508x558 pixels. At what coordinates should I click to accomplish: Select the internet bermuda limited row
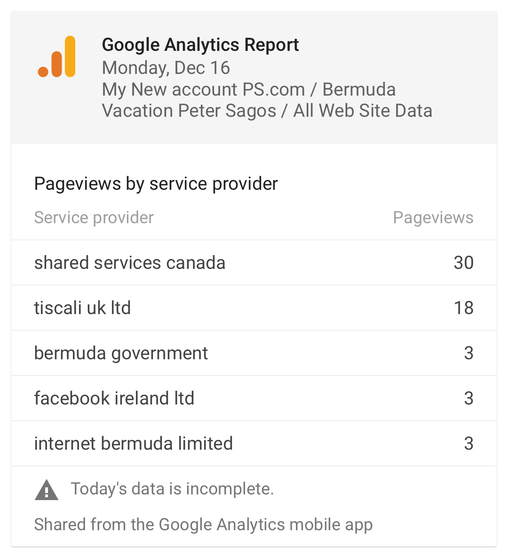(254, 444)
